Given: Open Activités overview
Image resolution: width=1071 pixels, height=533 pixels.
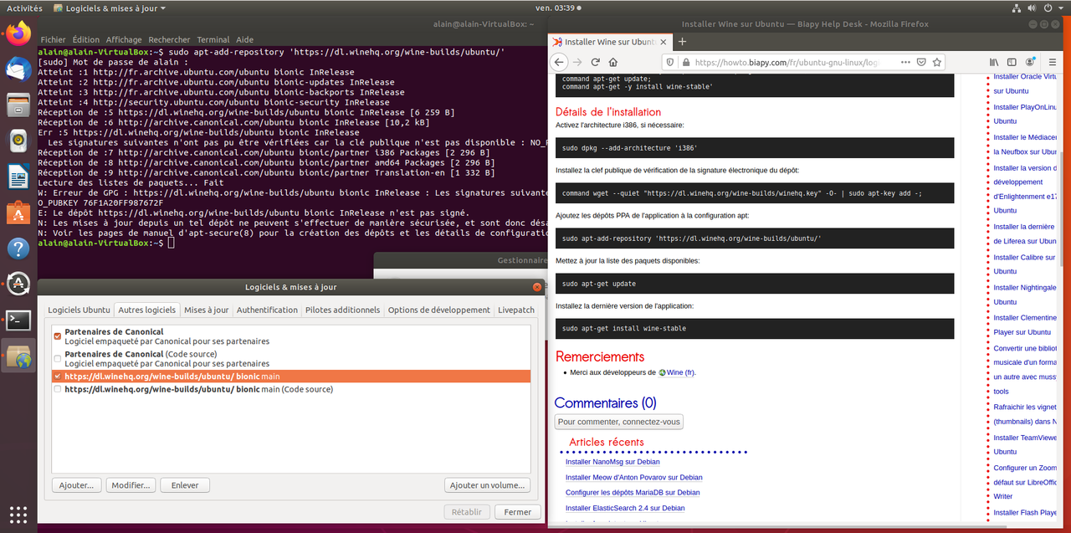Looking at the screenshot, I should [24, 8].
